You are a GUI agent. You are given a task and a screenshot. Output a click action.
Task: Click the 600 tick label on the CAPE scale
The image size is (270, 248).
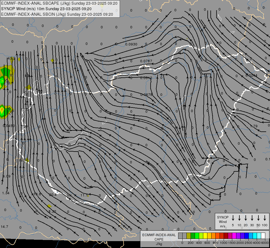click(x=207, y=243)
